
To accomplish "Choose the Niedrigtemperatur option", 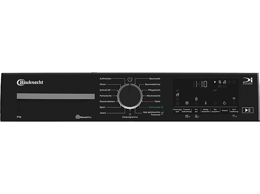I will coord(205,110).
